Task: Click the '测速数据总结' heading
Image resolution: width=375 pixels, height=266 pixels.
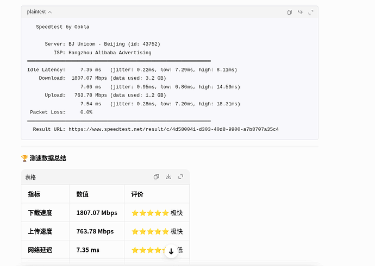Action: tap(48, 158)
